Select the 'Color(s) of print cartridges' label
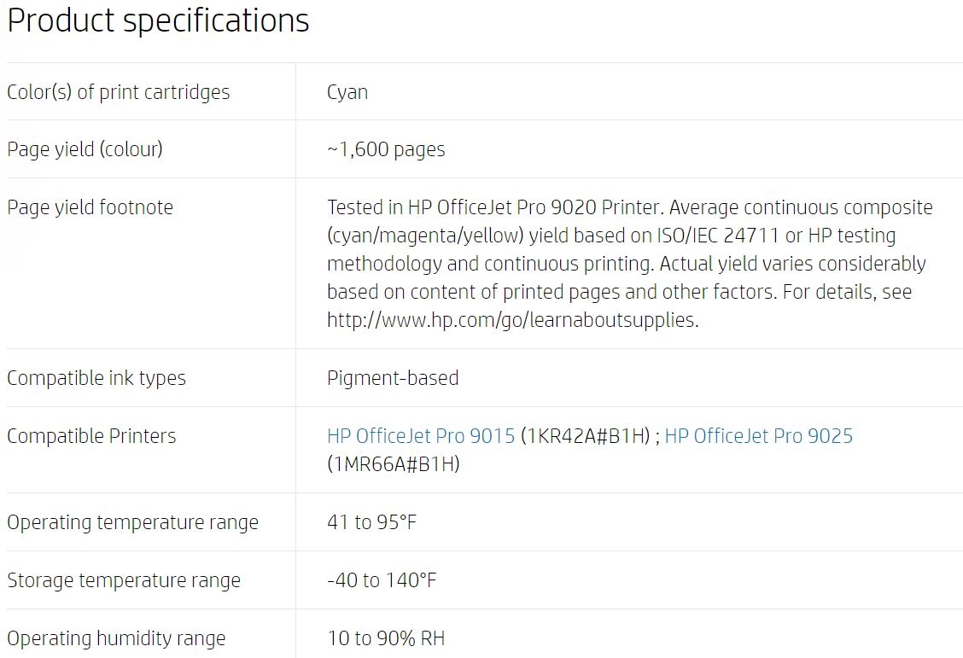963x658 pixels. click(118, 92)
